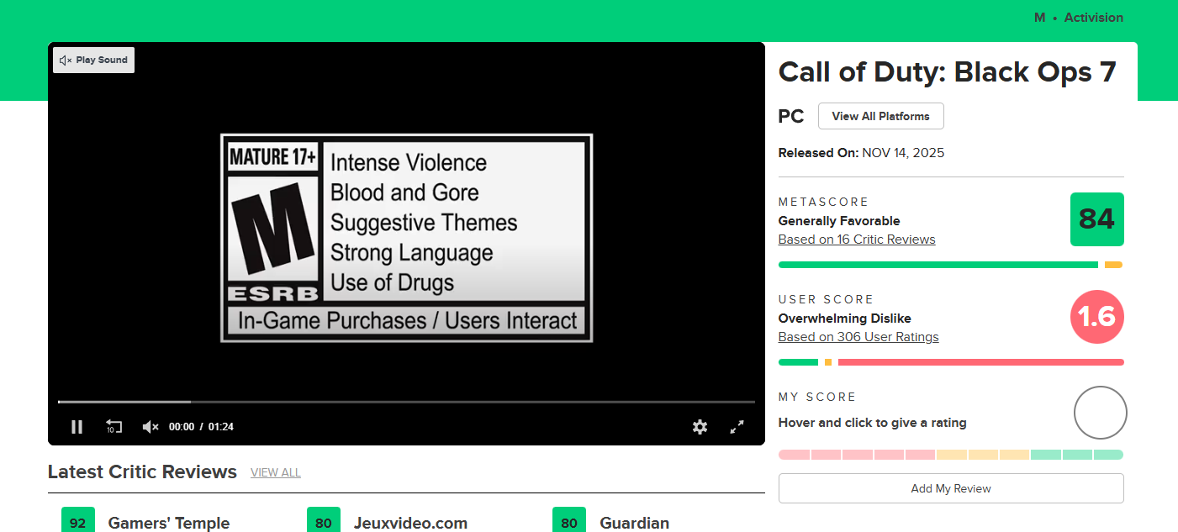This screenshot has height=532, width=1178.
Task: View all latest critic reviews
Action: [x=276, y=472]
